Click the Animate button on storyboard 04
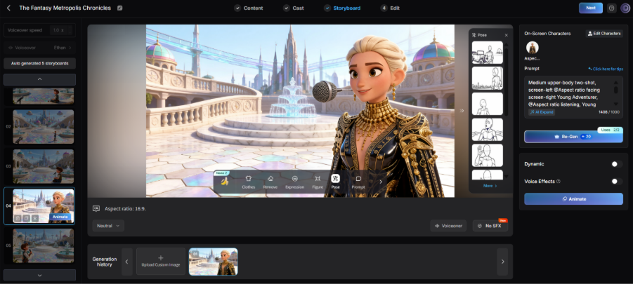This screenshot has height=284, width=633. (61, 217)
